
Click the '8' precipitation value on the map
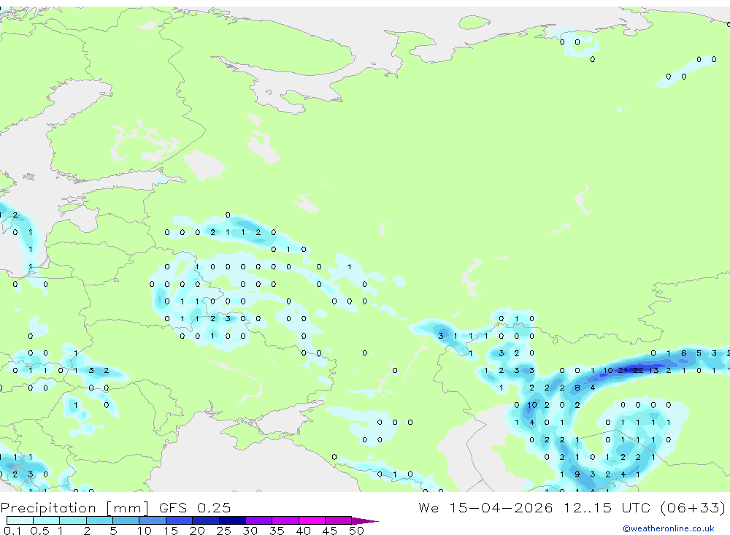click(x=577, y=388)
